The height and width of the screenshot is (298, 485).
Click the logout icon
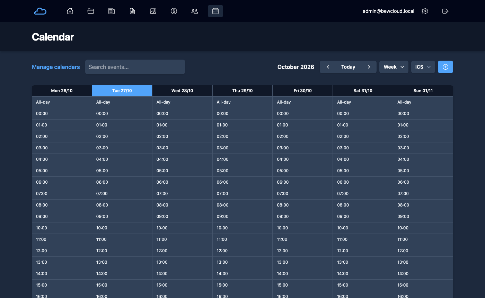pyautogui.click(x=446, y=11)
